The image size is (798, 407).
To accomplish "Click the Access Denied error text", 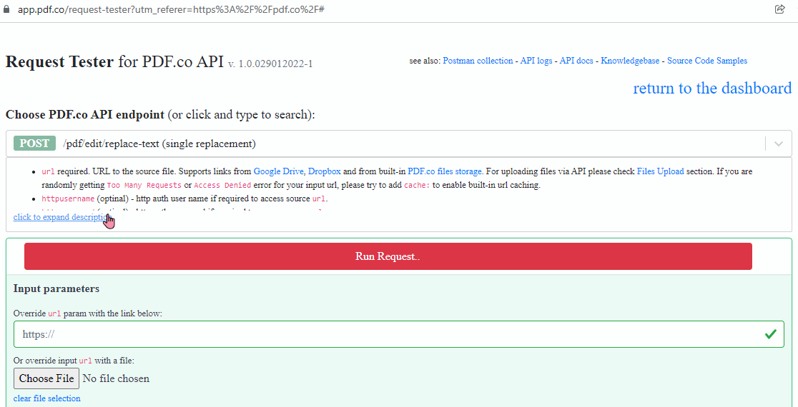I will [x=222, y=185].
